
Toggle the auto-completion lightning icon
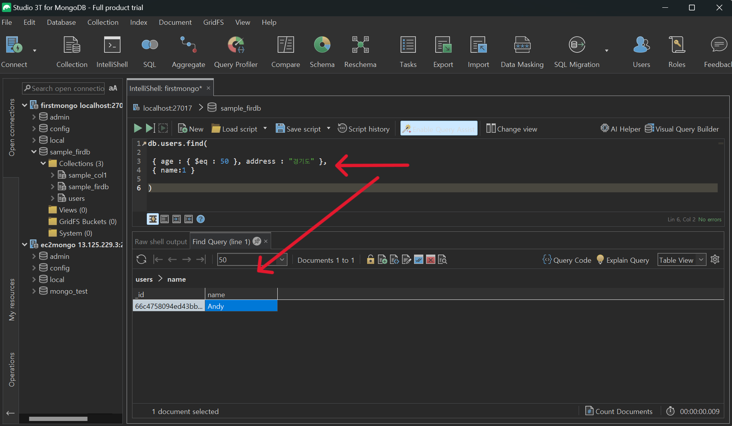pos(153,219)
